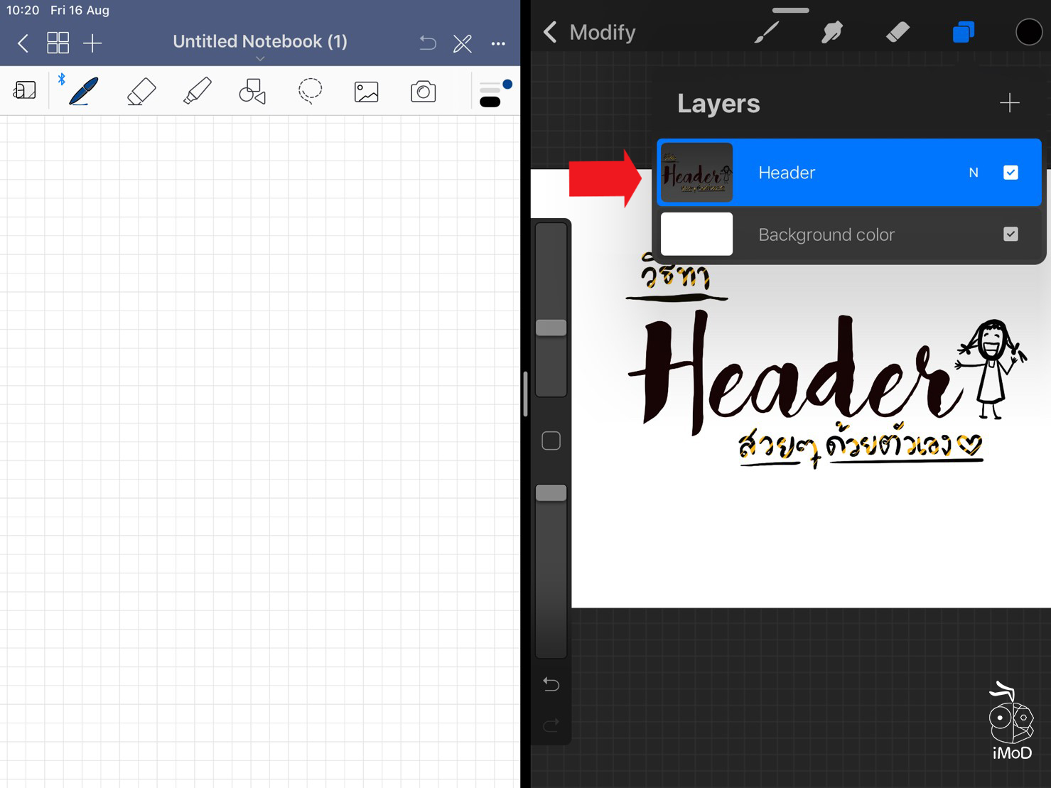The height and width of the screenshot is (788, 1051).
Task: Select Procreate's smudge tool
Action: point(831,32)
